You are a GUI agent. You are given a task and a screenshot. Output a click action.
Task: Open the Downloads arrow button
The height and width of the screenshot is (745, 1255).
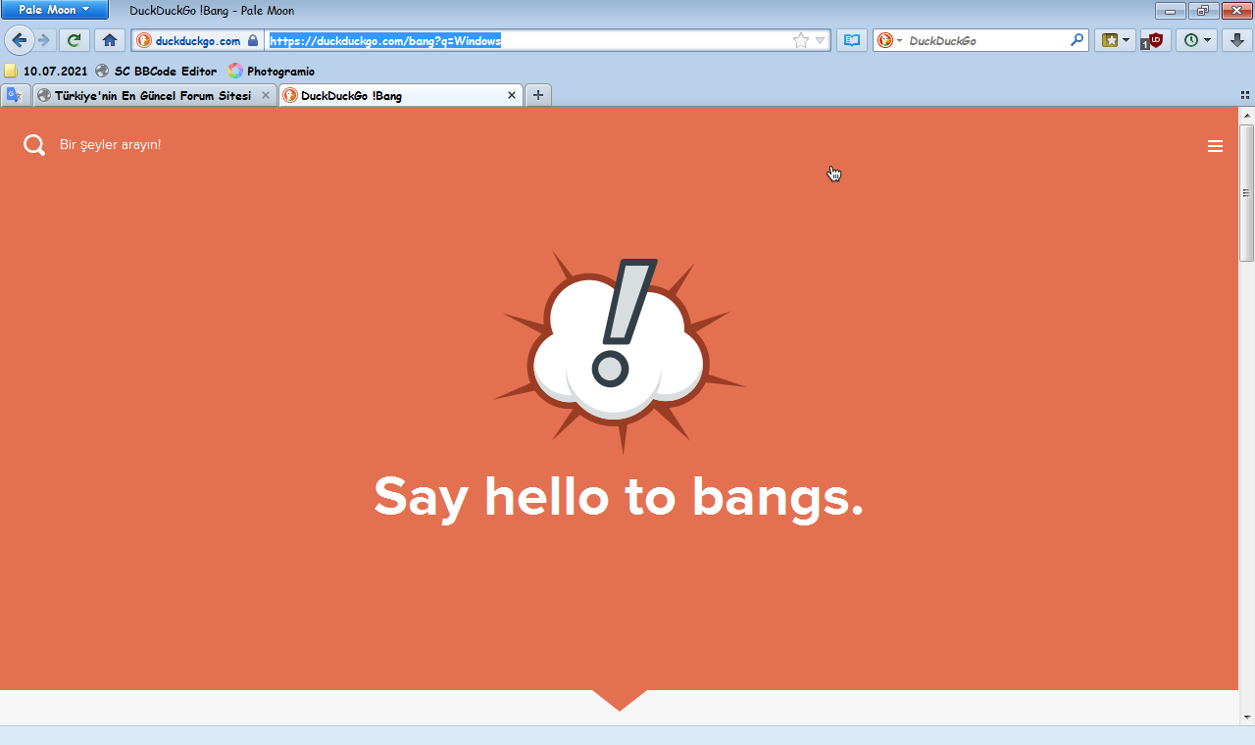pos(1237,40)
